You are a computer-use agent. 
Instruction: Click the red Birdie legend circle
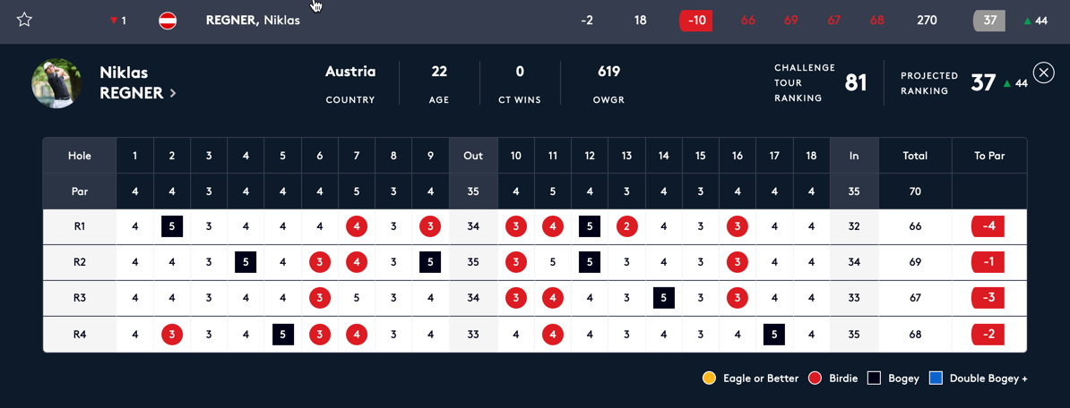coord(815,378)
